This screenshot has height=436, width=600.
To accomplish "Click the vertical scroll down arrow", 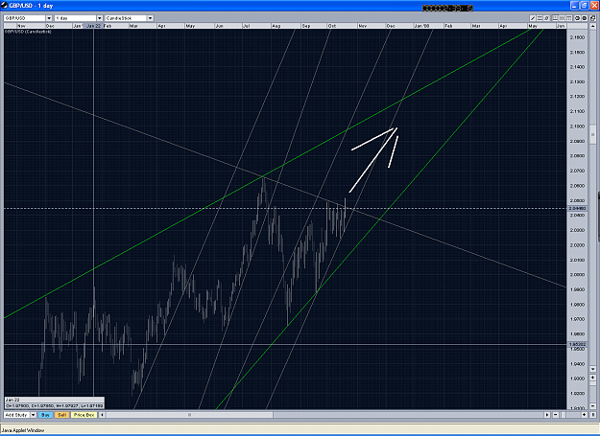I will (x=592, y=369).
